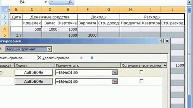Select column H header
This screenshot has width=193, height=108.
(130, 9)
